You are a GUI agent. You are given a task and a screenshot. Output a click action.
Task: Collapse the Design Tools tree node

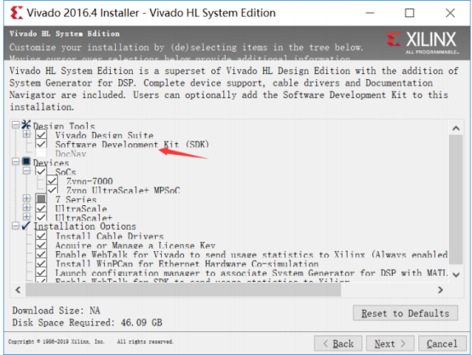[x=15, y=124]
